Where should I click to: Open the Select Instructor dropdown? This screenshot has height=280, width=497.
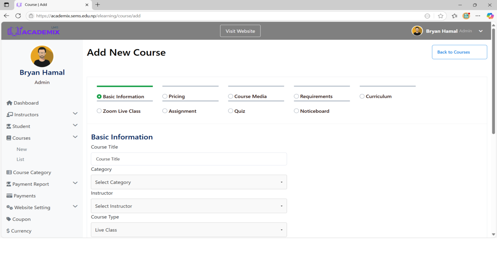coord(189,206)
